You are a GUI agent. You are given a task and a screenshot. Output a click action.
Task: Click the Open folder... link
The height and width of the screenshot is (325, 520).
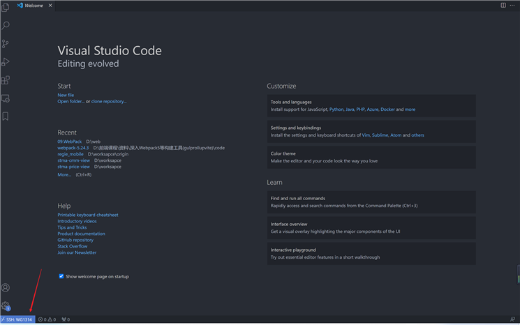coord(71,101)
